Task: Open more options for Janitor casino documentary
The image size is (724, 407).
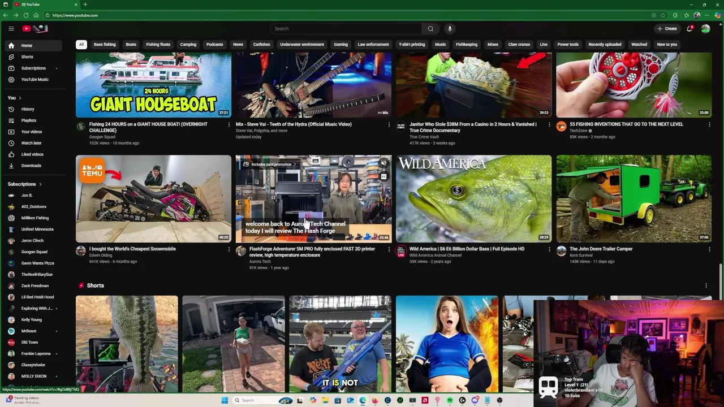Action: point(549,124)
